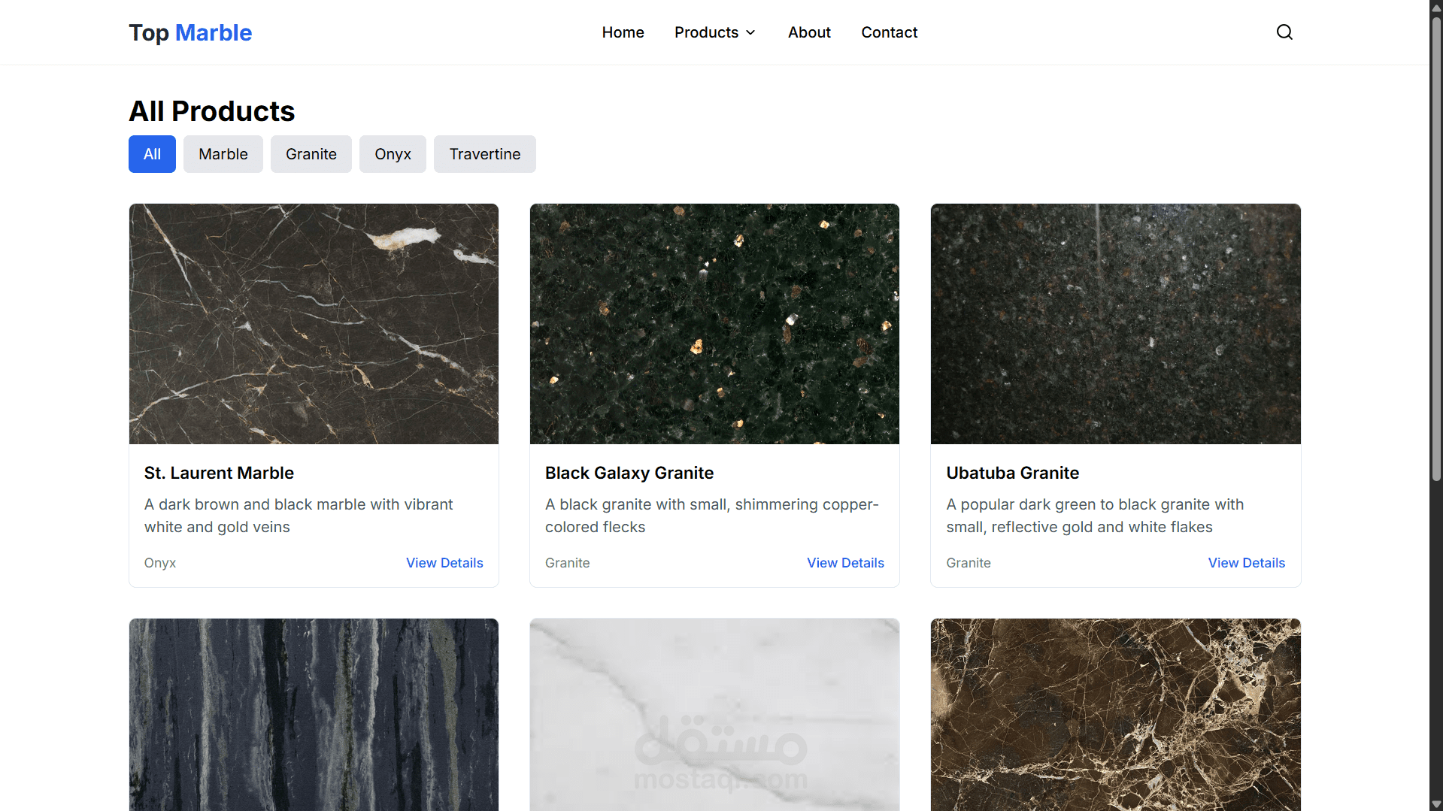
Task: Open the dark blue striped stone thumbnail
Action: pyautogui.click(x=314, y=715)
